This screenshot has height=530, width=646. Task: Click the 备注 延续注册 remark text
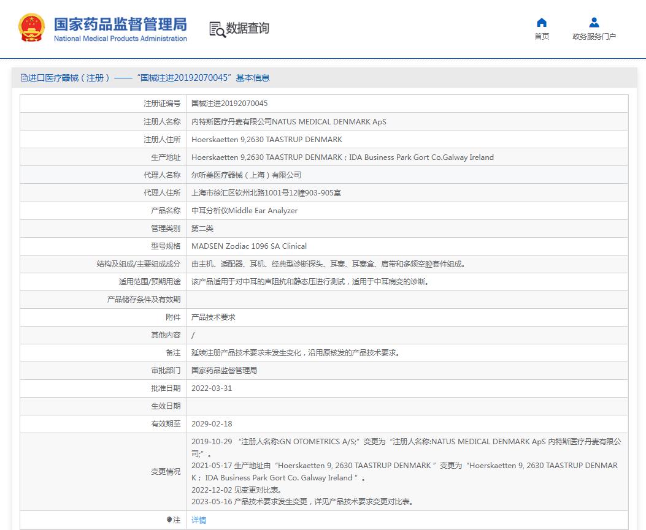(x=296, y=353)
